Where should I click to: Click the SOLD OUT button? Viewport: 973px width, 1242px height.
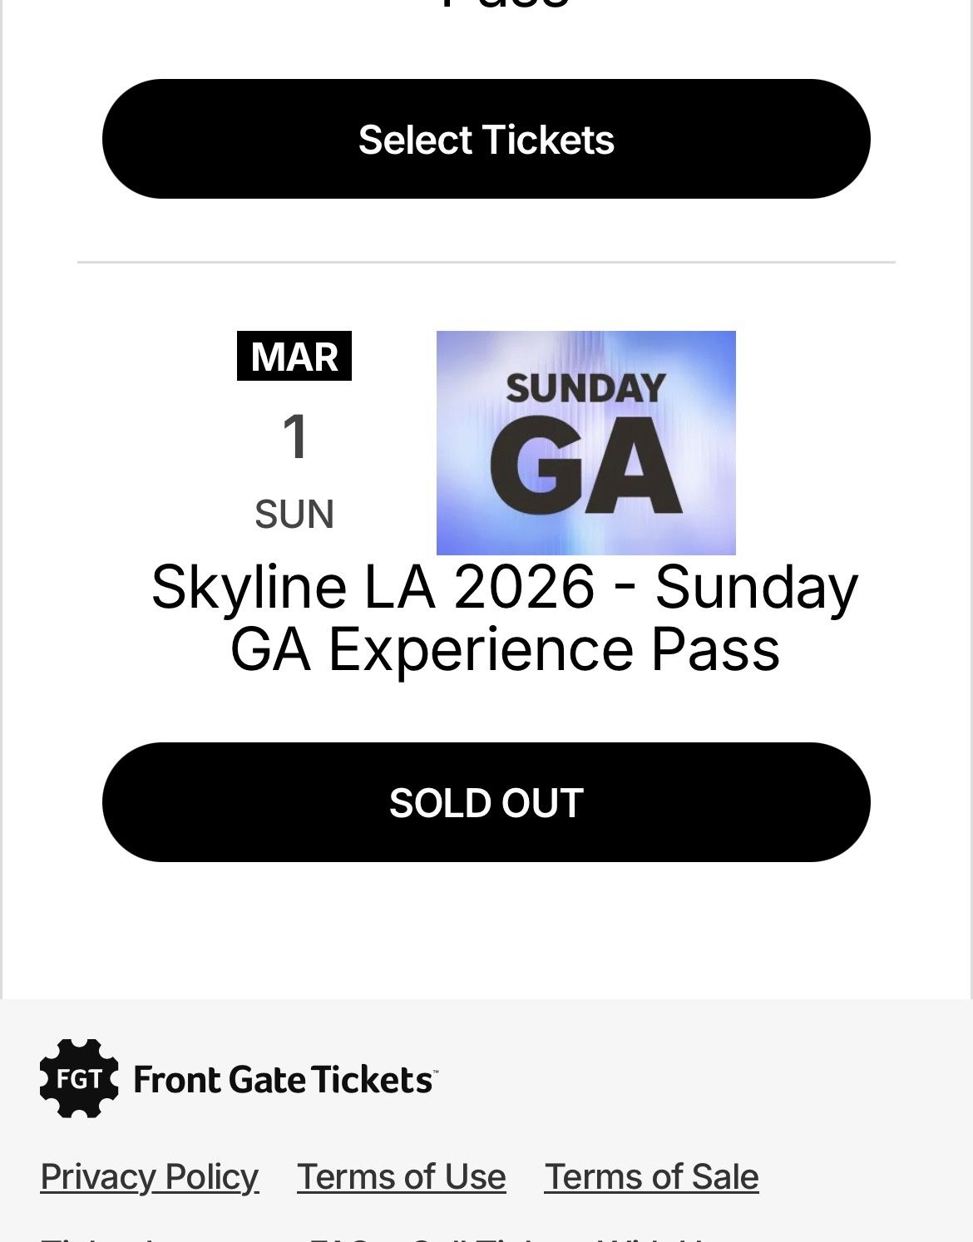[x=486, y=802]
